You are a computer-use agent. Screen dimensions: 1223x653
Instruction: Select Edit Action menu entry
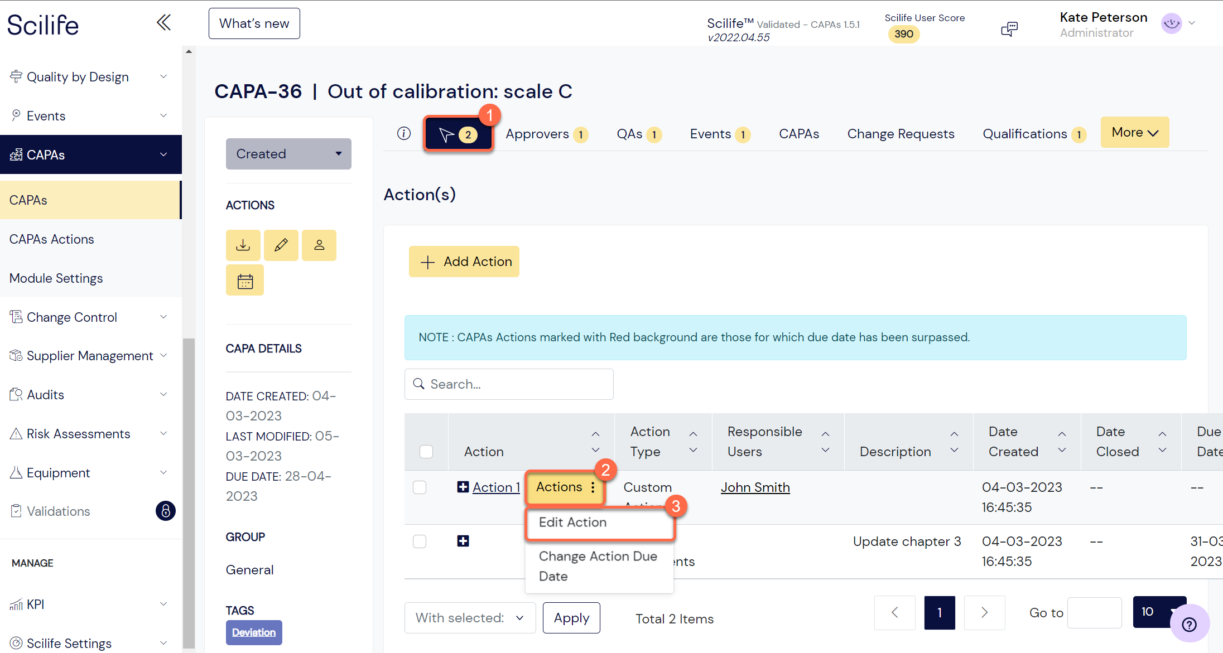[x=600, y=523]
